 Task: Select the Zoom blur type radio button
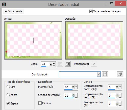click(x=8, y=95)
